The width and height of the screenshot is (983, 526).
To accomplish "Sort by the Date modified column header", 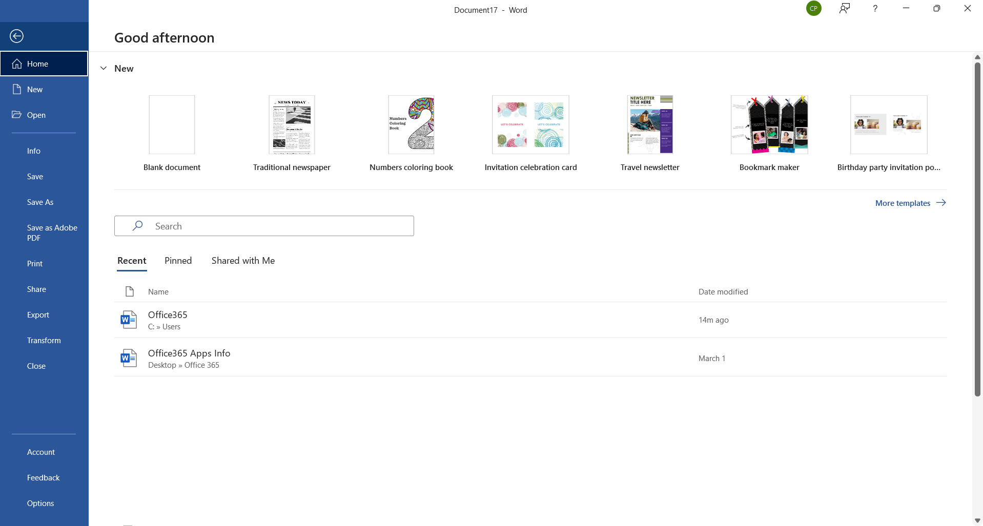I will point(723,291).
